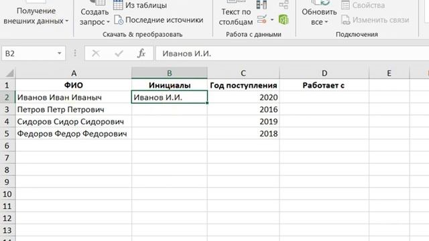Expand the Data Validation dropdown arrow

[x=272, y=19]
